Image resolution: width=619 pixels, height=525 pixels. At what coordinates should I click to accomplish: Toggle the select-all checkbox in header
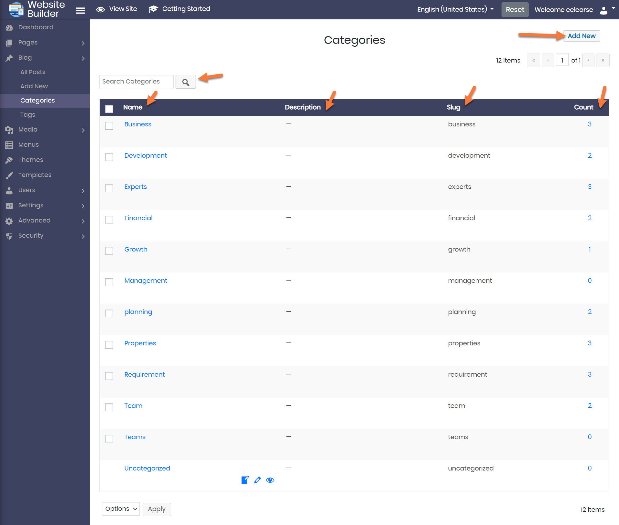tap(109, 109)
